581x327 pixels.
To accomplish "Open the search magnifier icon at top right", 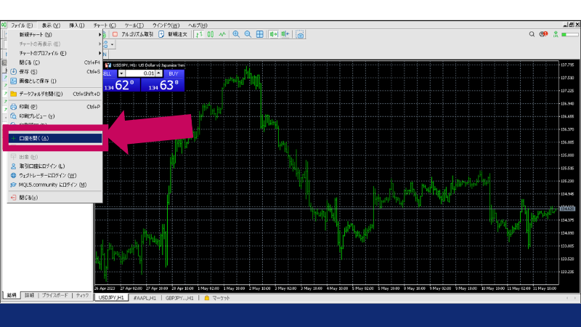I will coord(532,34).
